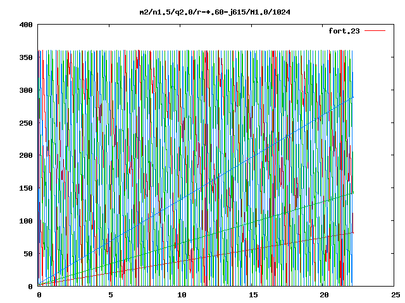Viewport: 405px width, 303px height.
Task: Click y-axis label 250
Action: pyautogui.click(x=26, y=123)
